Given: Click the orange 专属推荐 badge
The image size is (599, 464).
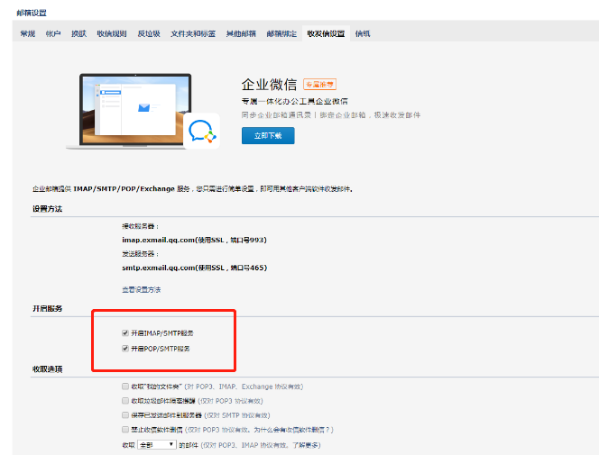Looking at the screenshot, I should click(319, 85).
